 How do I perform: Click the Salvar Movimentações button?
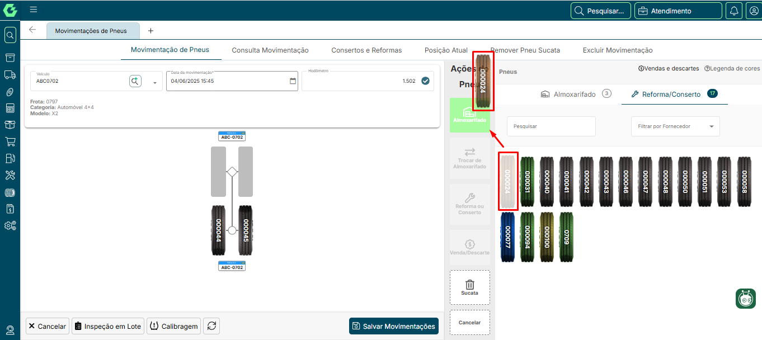pos(393,326)
